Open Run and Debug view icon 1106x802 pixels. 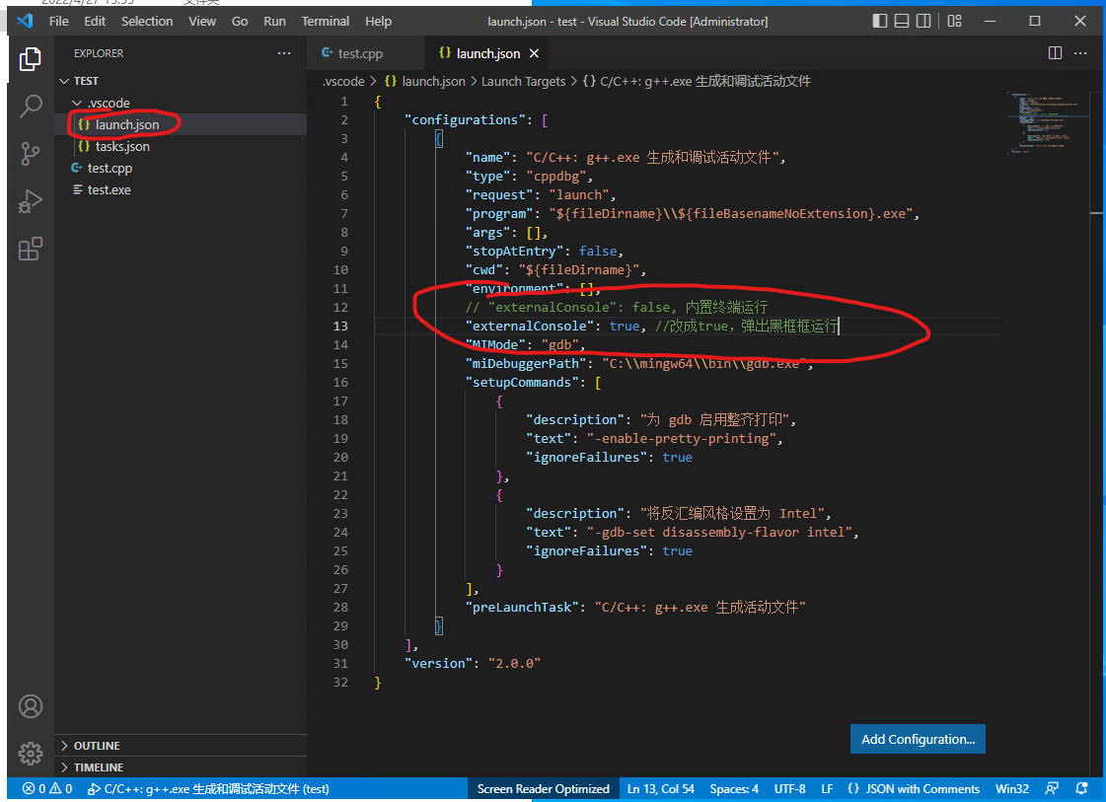pyautogui.click(x=31, y=201)
